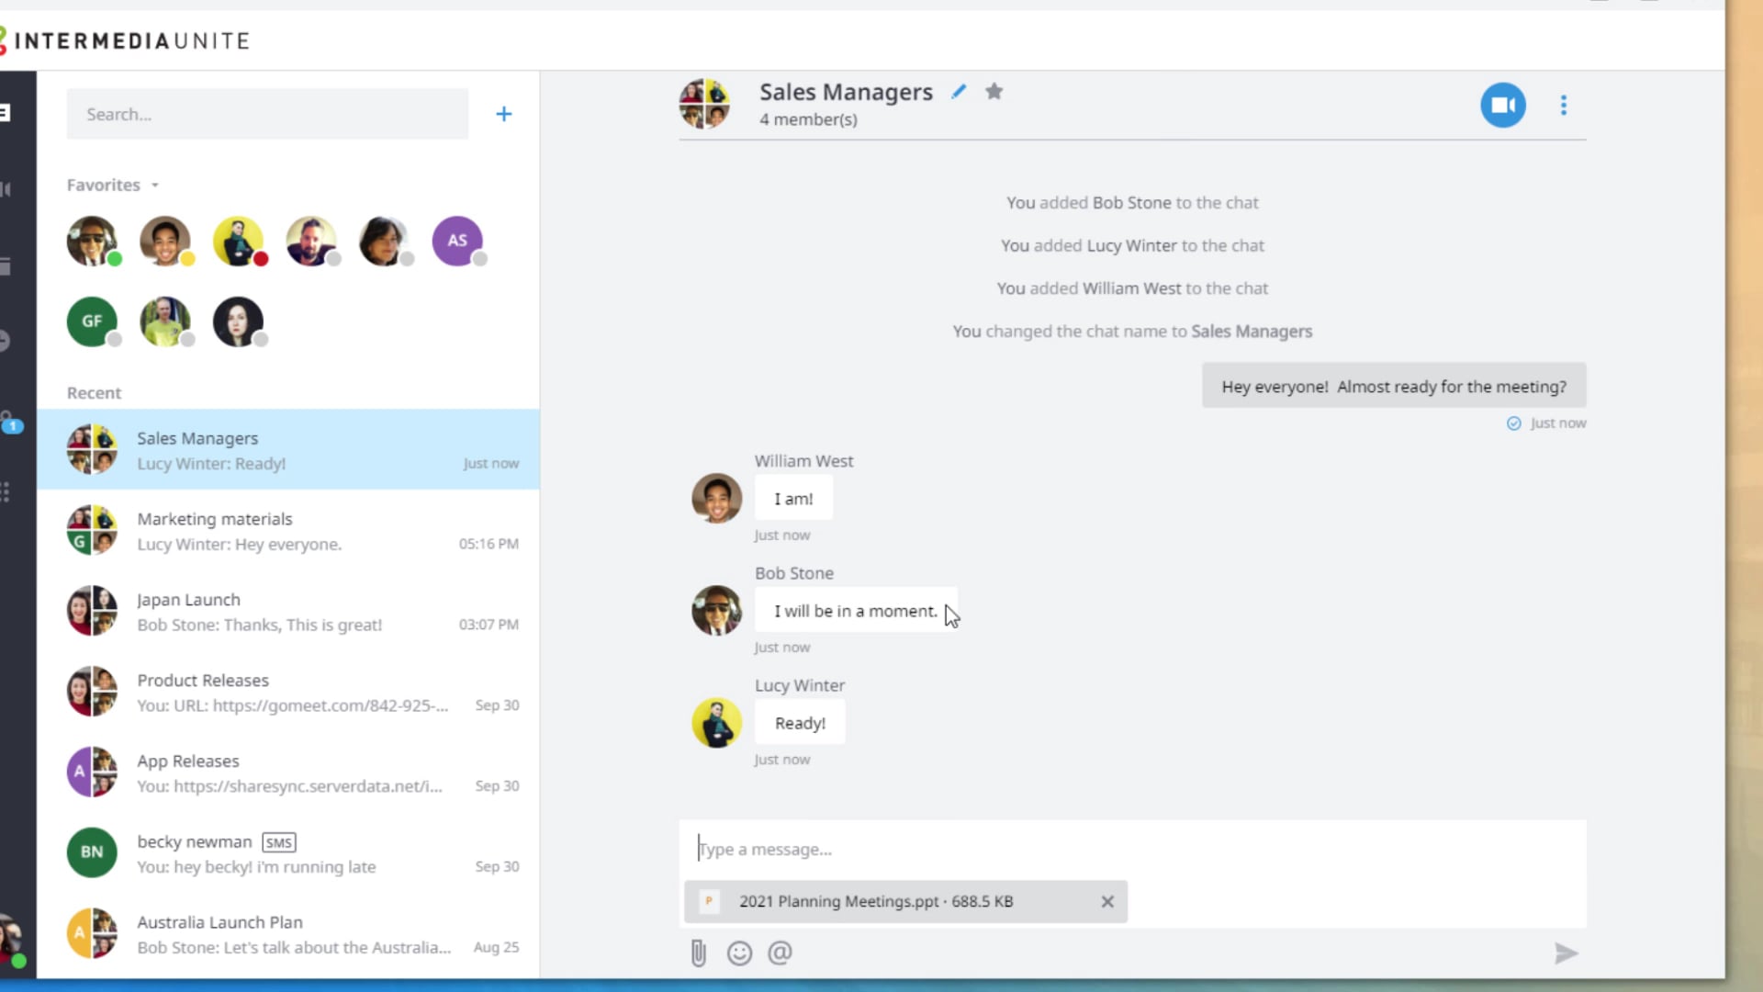Send the message with the arrow icon

click(1566, 953)
